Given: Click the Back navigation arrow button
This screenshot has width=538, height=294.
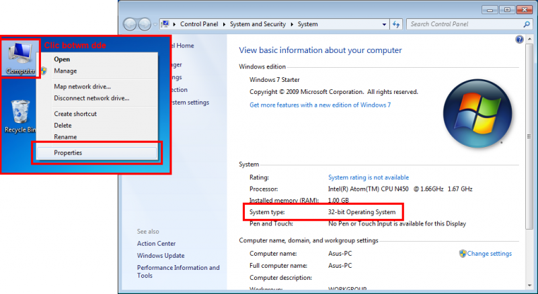Looking at the screenshot, I should coord(130,24).
